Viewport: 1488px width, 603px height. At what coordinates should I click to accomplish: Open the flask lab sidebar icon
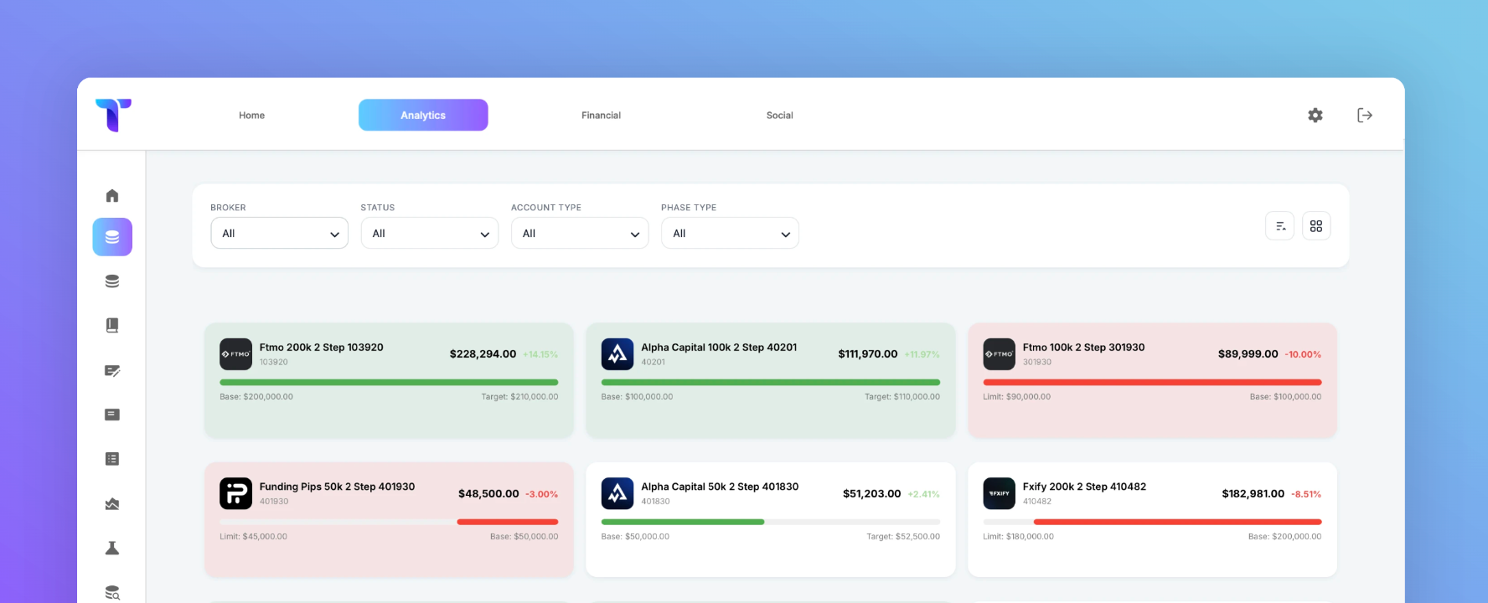112,548
